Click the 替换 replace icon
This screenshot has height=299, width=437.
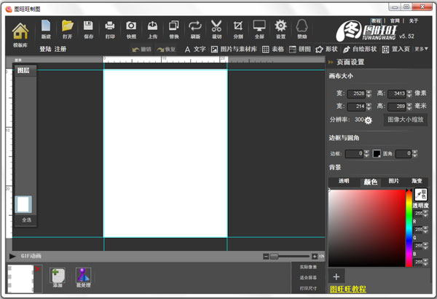(x=174, y=29)
